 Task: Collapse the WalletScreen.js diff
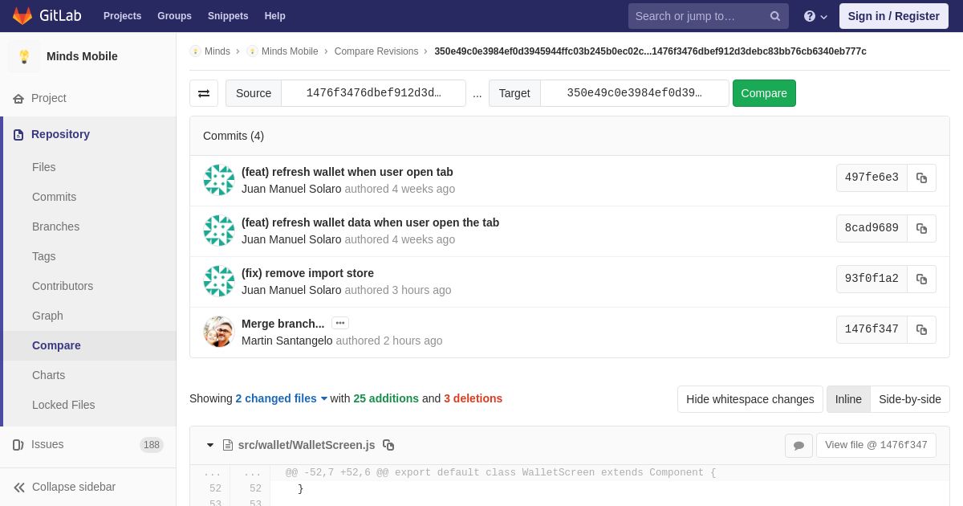210,445
